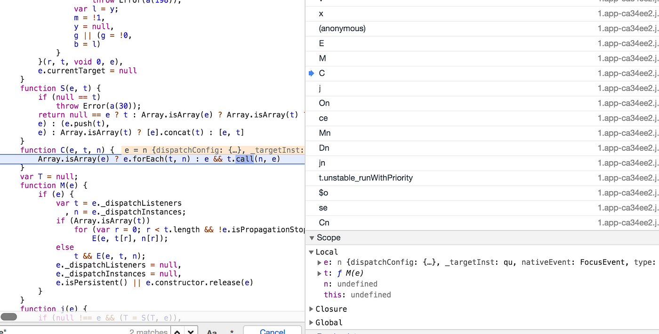Viewport: 659px width, 334px height.
Task: Click 'e._dispatchInstances = null,' code line
Action: pos(118,274)
